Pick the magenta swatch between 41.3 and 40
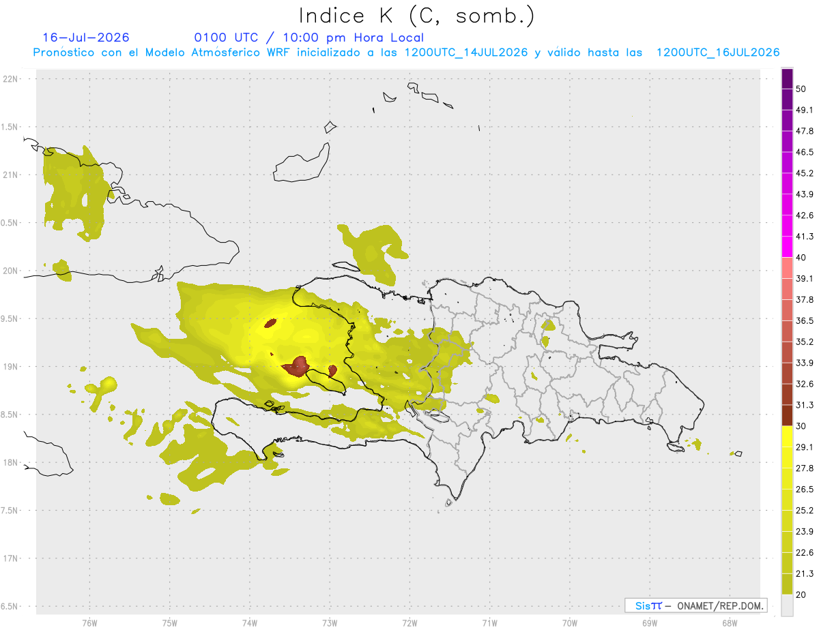Image resolution: width=819 pixels, height=632 pixels. [x=787, y=247]
